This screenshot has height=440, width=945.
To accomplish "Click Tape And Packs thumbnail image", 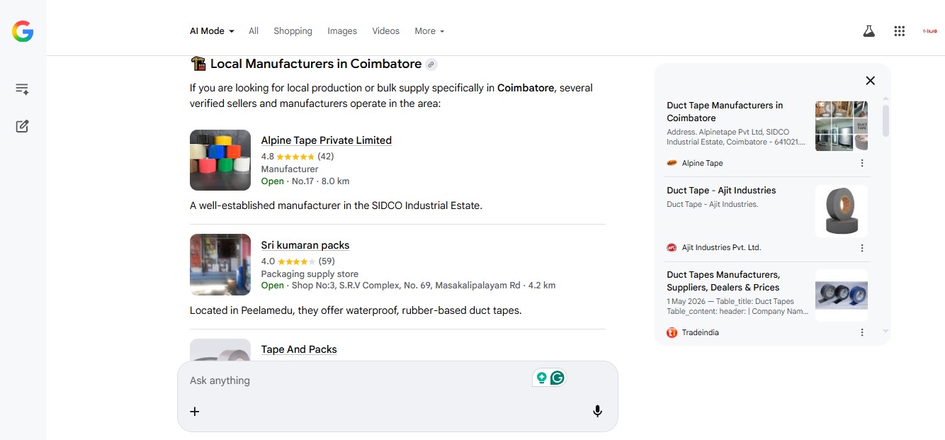I will 220,350.
